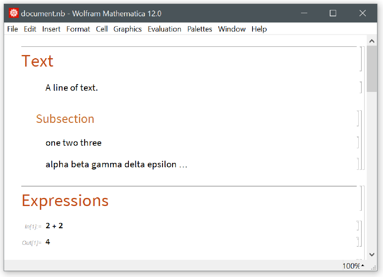Open the Format menu
The height and width of the screenshot is (277, 383).
tap(78, 29)
